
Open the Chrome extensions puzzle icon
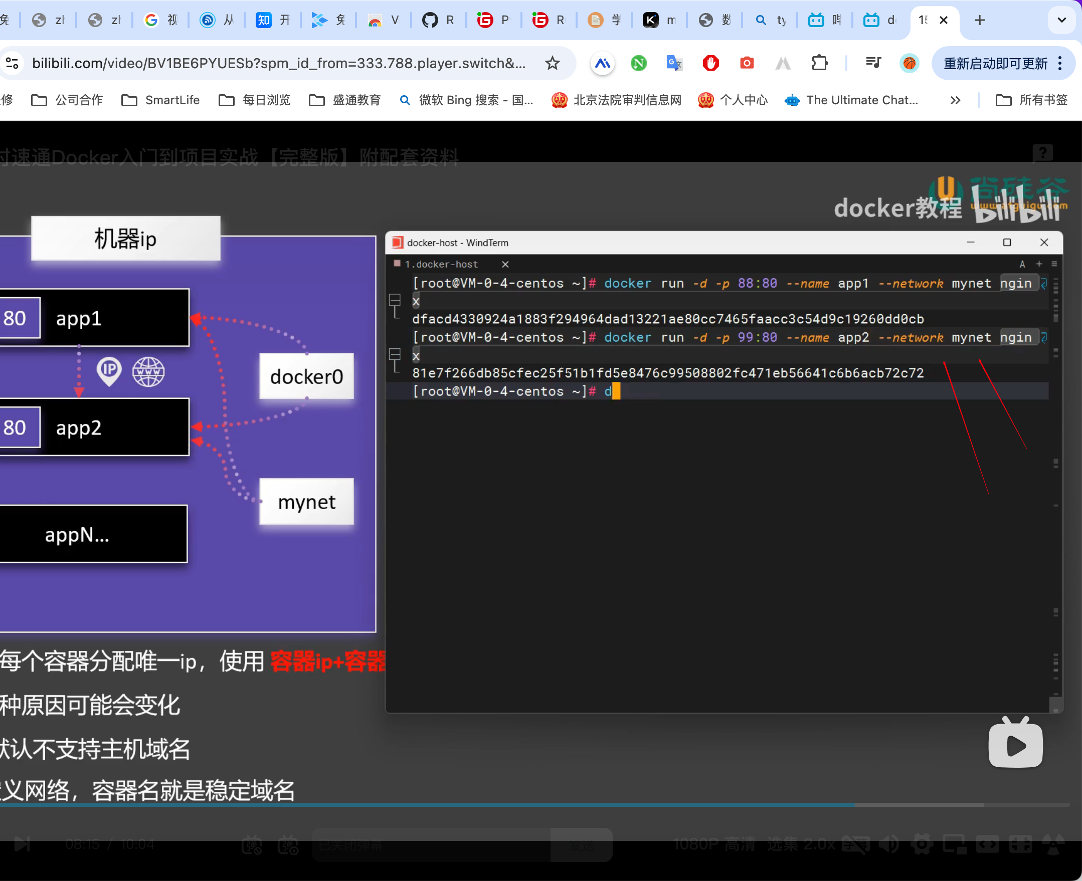(x=819, y=64)
